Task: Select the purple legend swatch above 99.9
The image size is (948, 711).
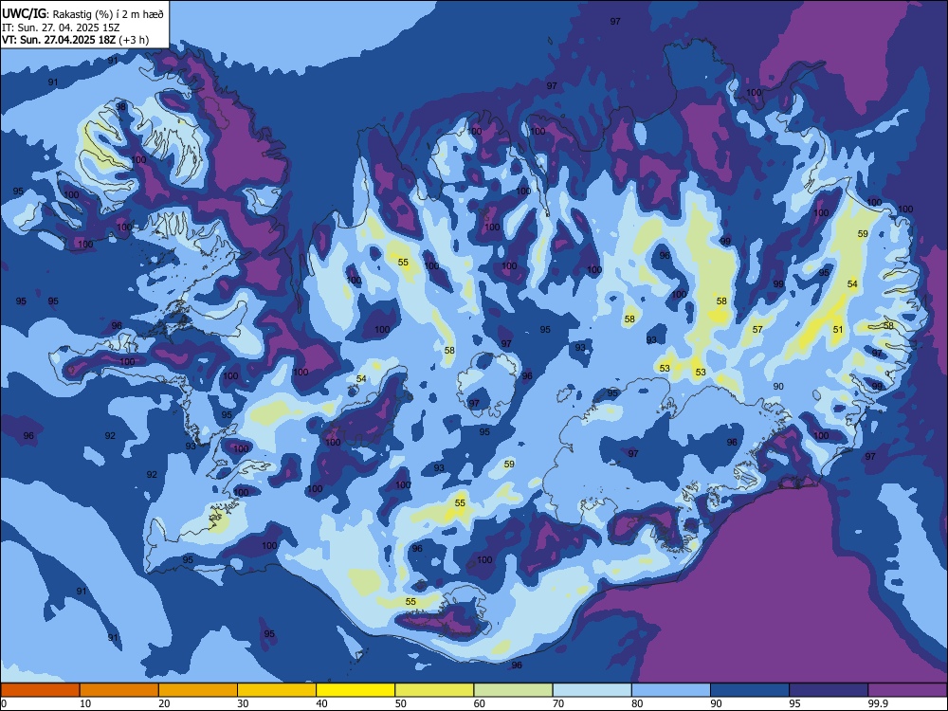Action: click(907, 690)
